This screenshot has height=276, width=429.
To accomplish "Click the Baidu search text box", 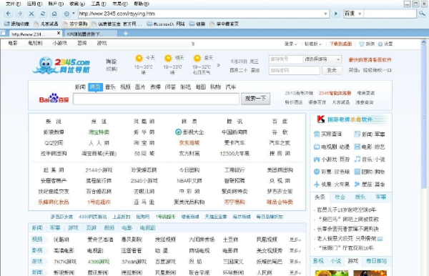I will pos(156,99).
